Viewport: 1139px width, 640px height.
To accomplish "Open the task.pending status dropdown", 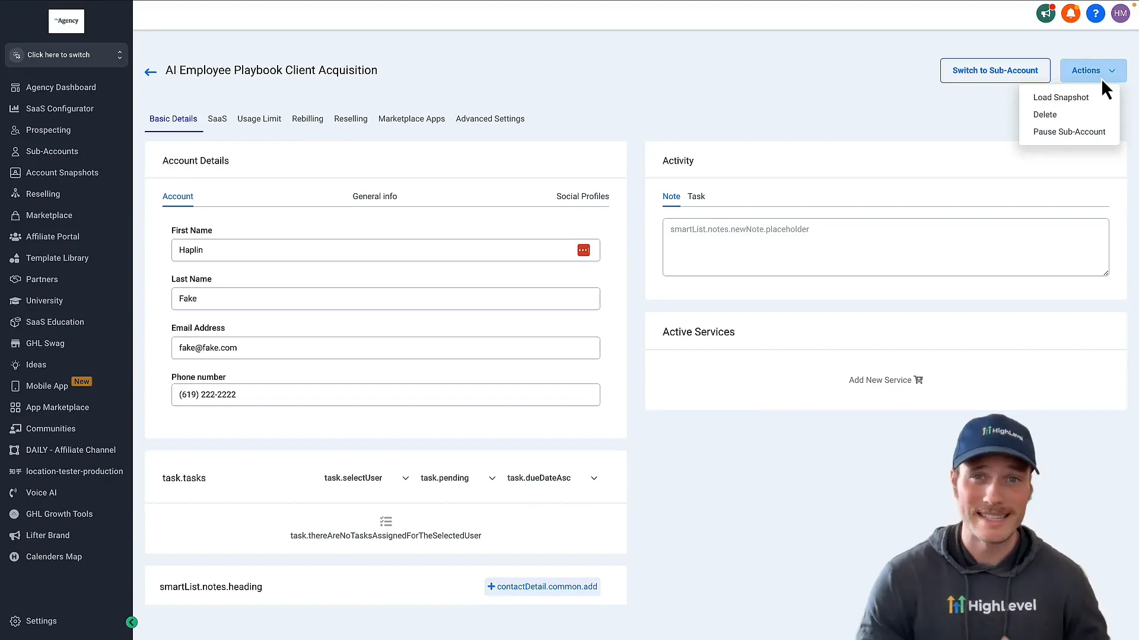I will click(x=458, y=478).
